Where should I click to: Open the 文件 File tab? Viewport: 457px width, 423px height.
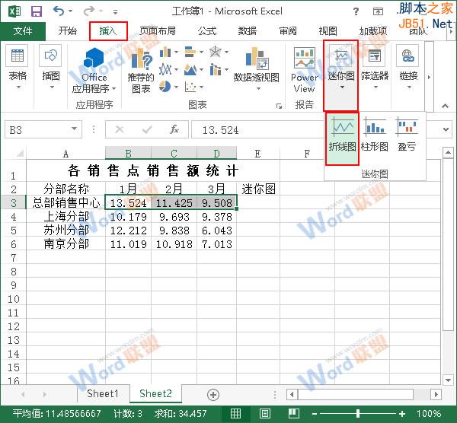click(x=23, y=31)
